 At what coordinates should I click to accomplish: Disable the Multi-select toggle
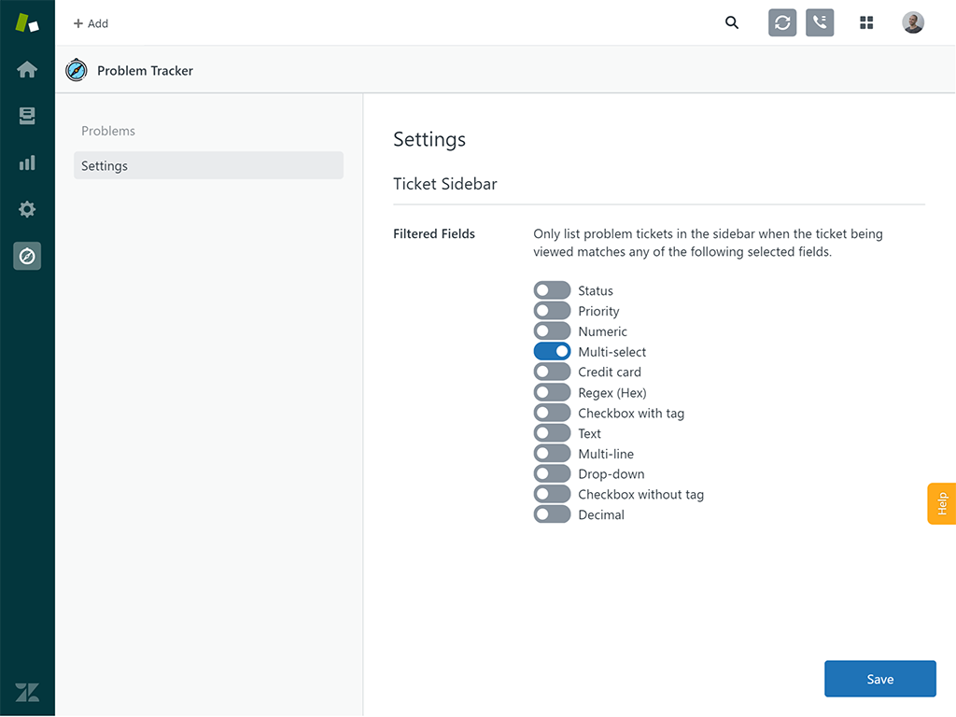552,352
